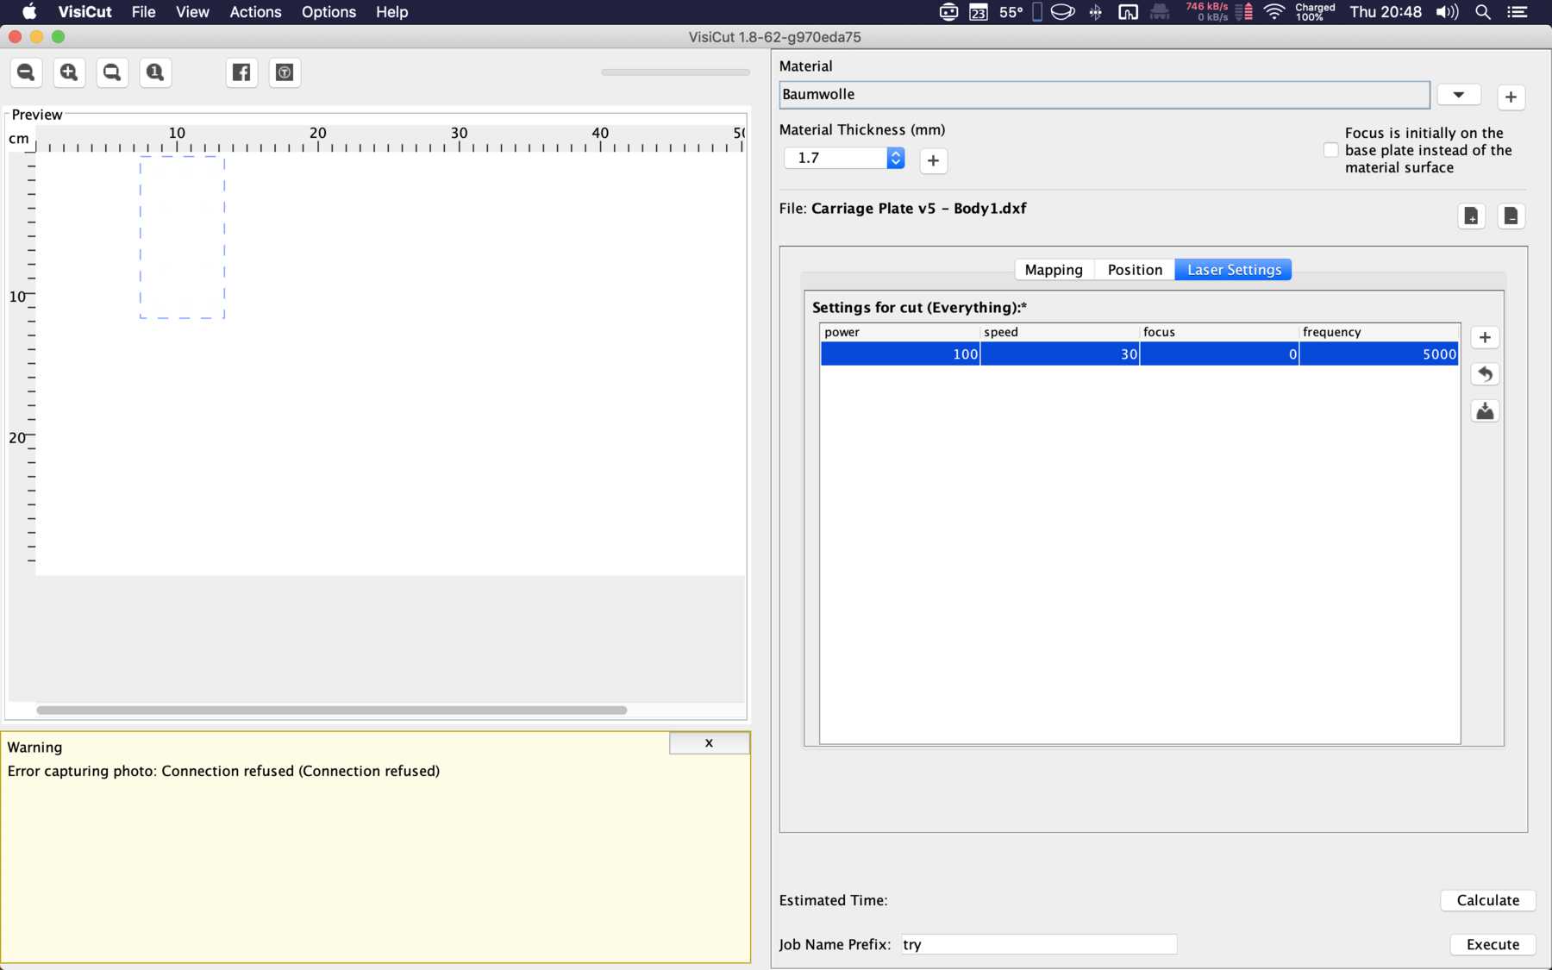Click the zoom-to-fit window magnifier icon
The width and height of the screenshot is (1552, 970).
[x=112, y=72]
